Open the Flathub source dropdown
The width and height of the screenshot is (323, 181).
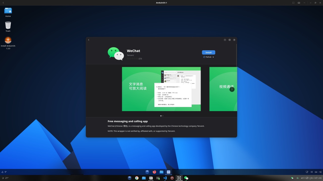209,57
